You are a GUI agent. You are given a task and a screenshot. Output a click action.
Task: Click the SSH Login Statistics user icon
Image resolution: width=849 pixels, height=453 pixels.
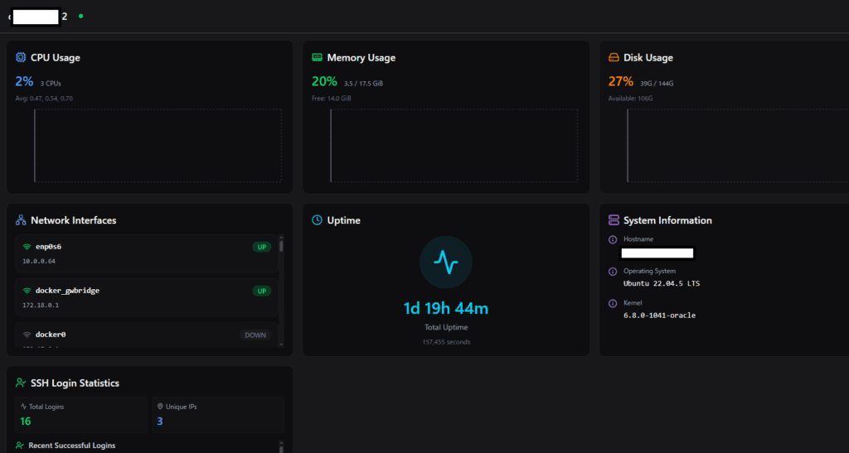(x=21, y=383)
